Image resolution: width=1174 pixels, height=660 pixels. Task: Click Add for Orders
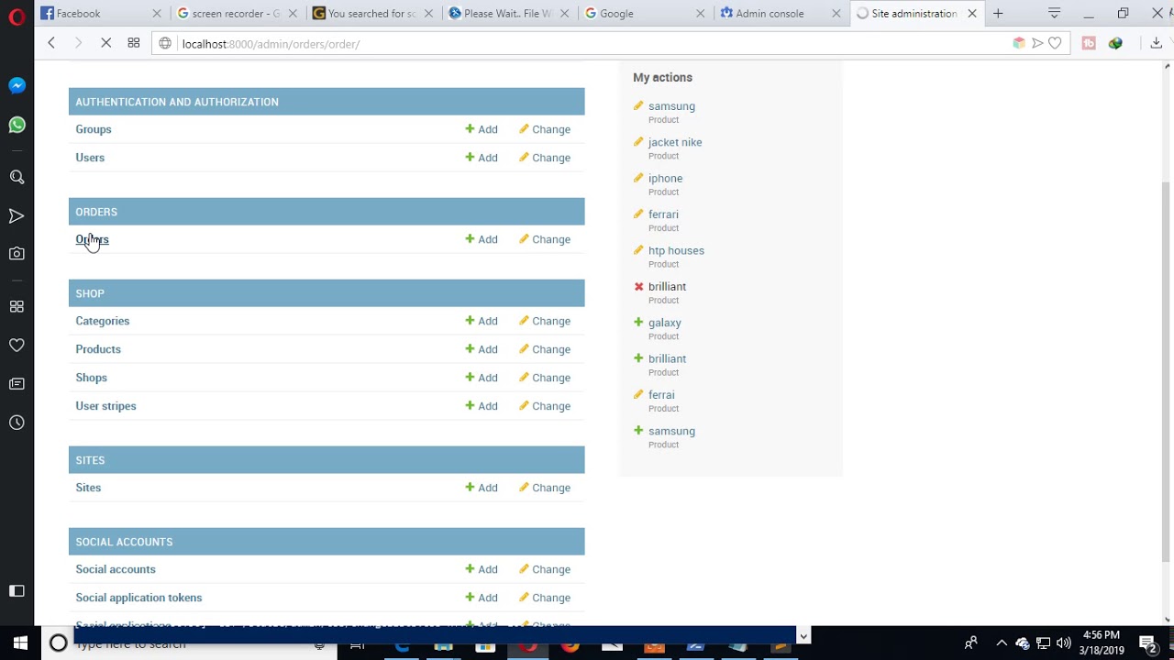pyautogui.click(x=482, y=239)
